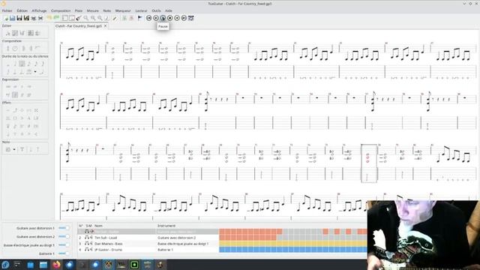Open the Lecteur menu
The height and width of the screenshot is (270, 480).
(x=141, y=10)
